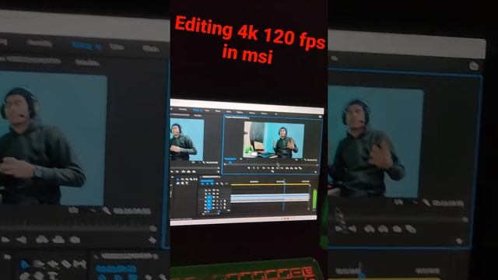Click the timeline panel blue timecode
The width and height of the screenshot is (498, 280).
207,180
